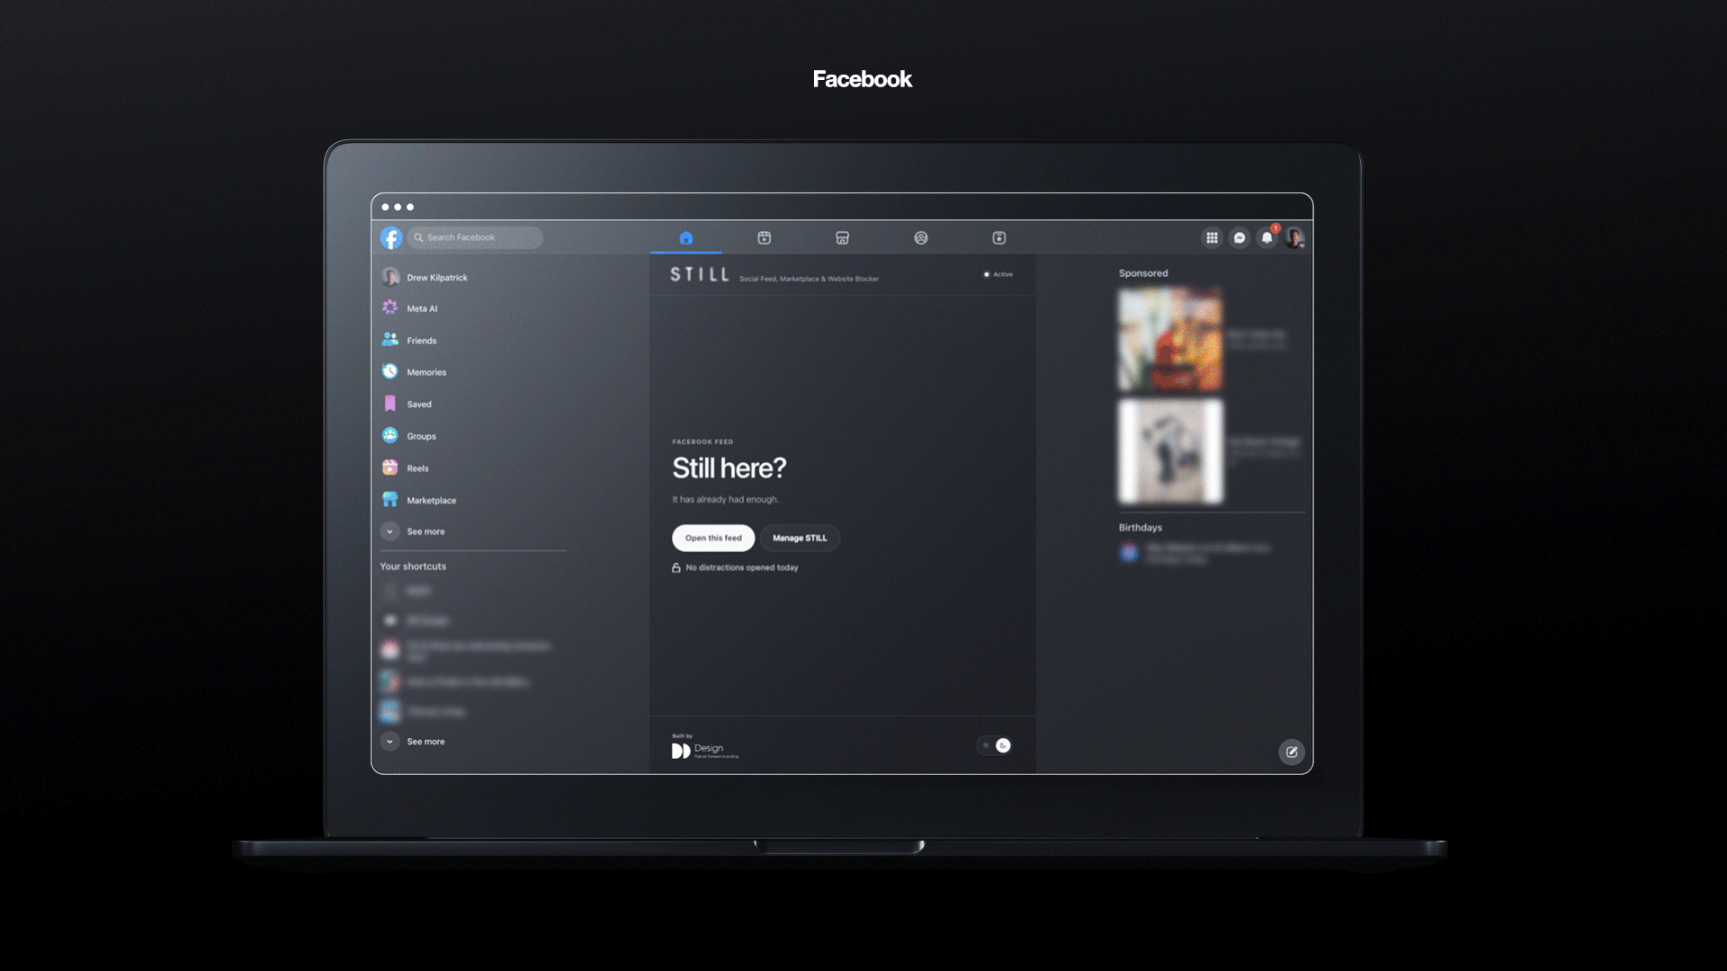
Task: Click the Sponsored heading
Action: coord(1143,273)
